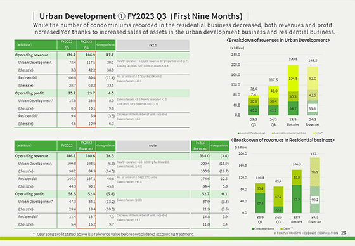Select the Operating revenue value 206.9
This screenshot has height=246, width=355.
coord(91,55)
